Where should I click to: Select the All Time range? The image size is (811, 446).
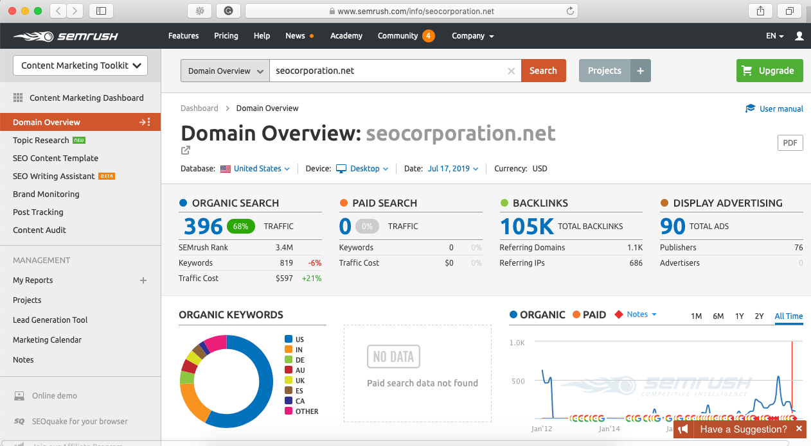tap(789, 316)
